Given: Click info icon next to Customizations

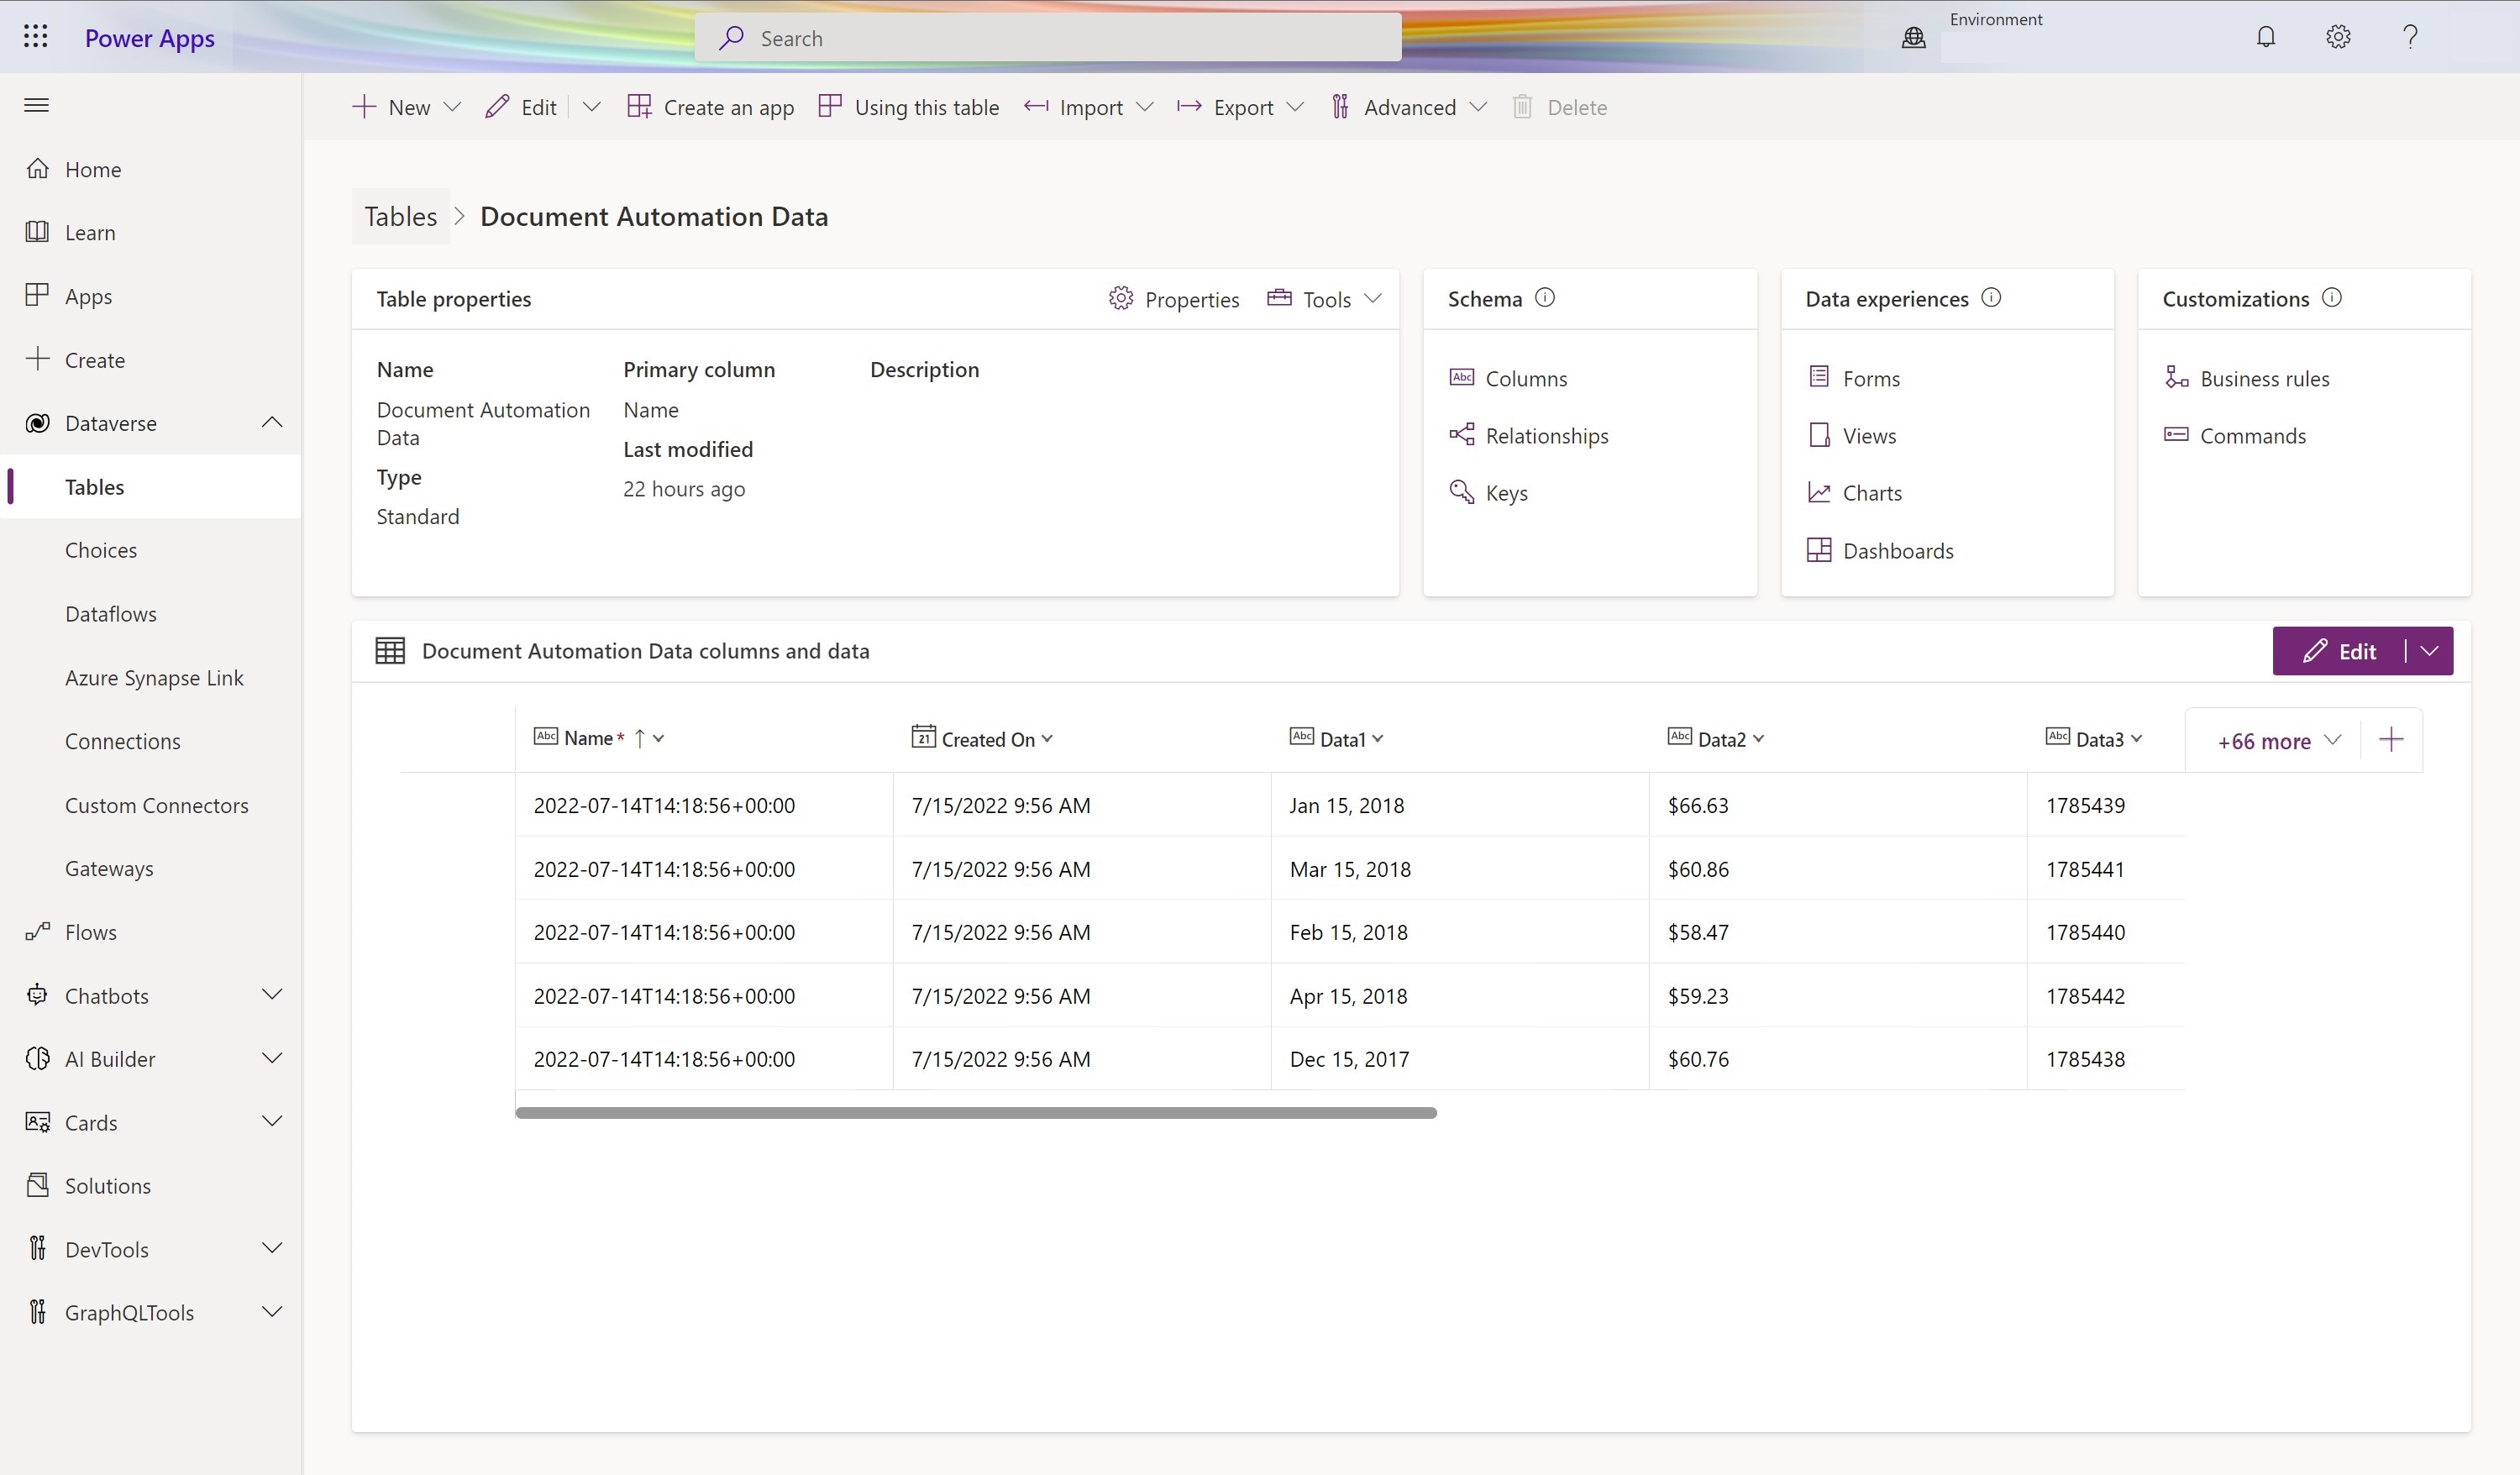Looking at the screenshot, I should click(x=2332, y=298).
